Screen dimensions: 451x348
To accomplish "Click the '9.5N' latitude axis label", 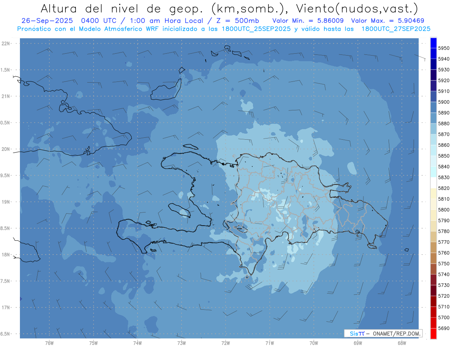I will tap(5, 175).
